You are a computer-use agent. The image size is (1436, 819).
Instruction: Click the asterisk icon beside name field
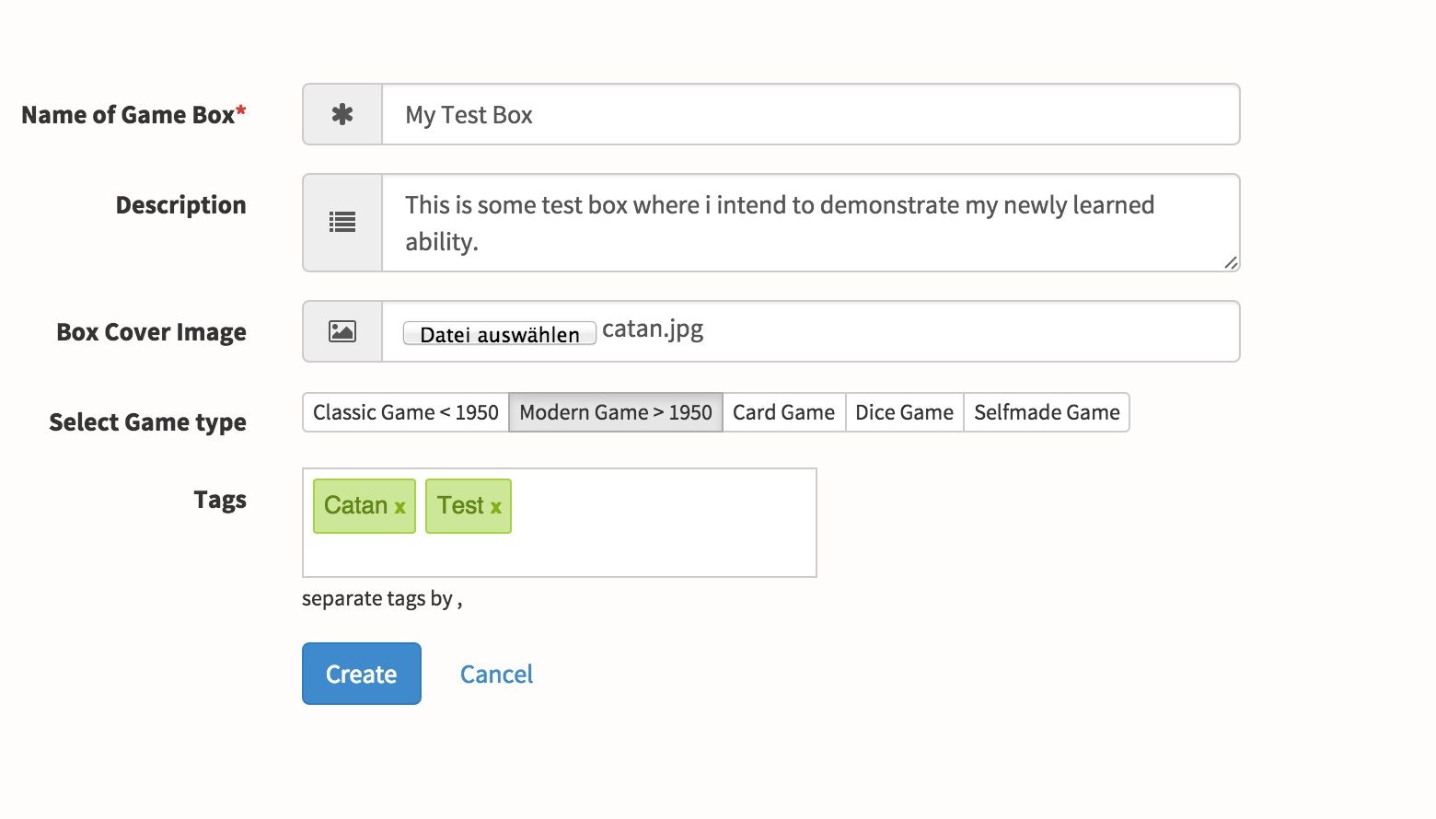click(x=342, y=115)
